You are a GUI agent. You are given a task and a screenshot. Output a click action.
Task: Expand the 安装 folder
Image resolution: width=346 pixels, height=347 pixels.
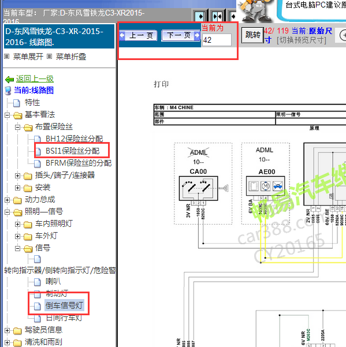17,188
